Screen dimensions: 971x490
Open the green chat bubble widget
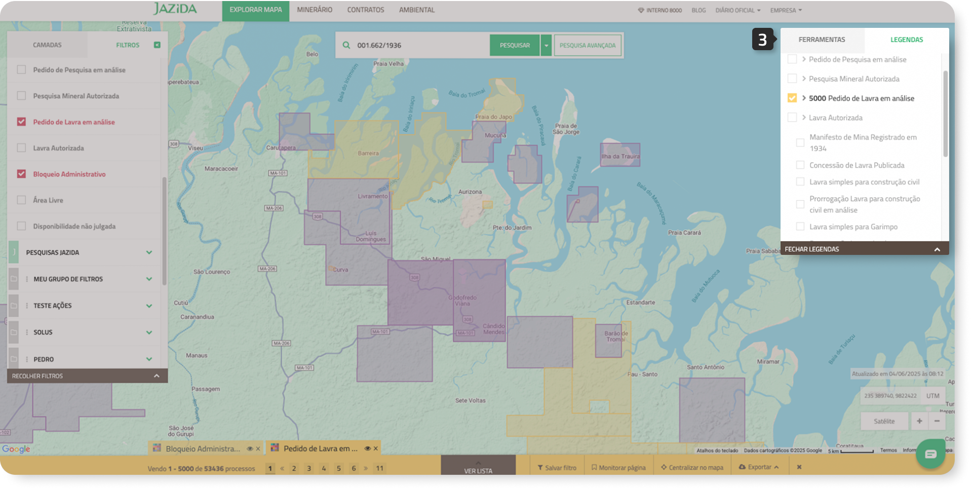coord(930,454)
